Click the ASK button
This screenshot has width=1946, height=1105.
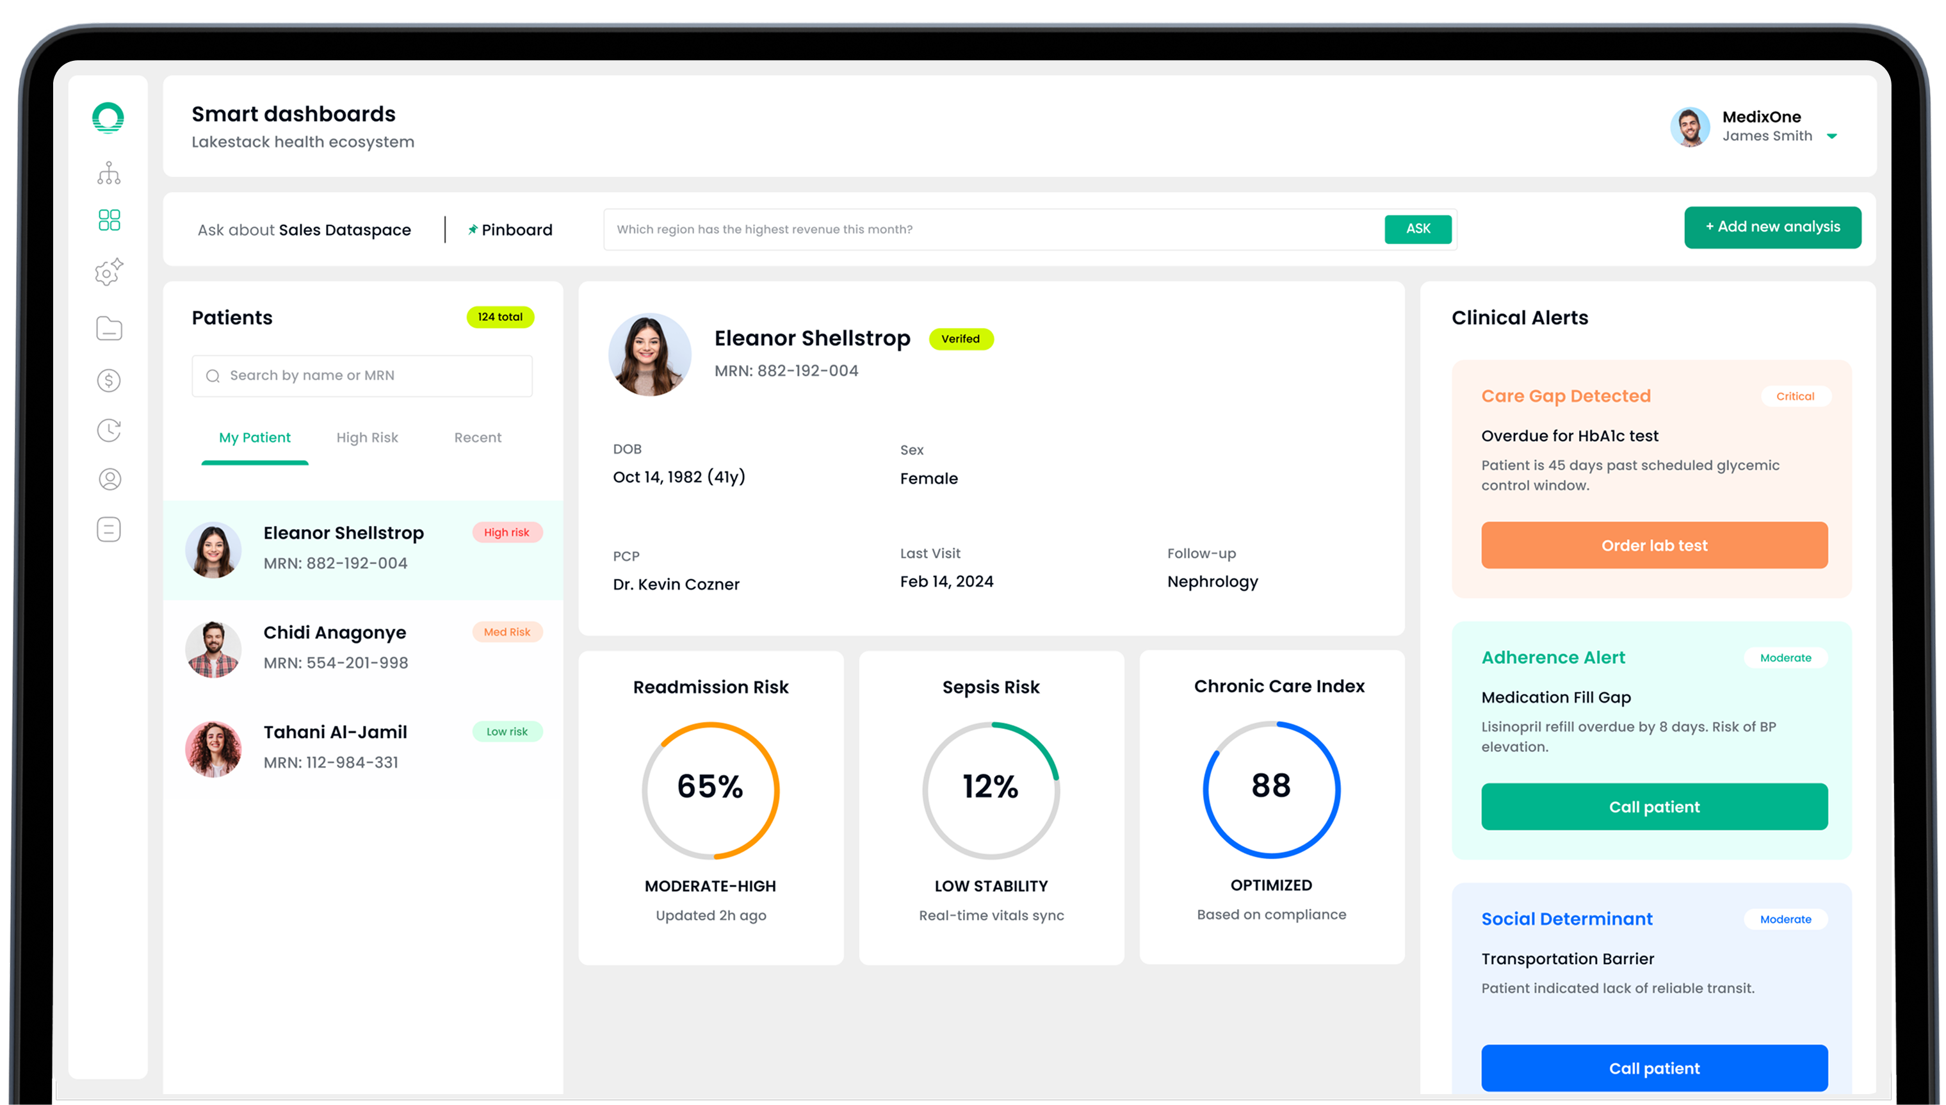(x=1417, y=229)
